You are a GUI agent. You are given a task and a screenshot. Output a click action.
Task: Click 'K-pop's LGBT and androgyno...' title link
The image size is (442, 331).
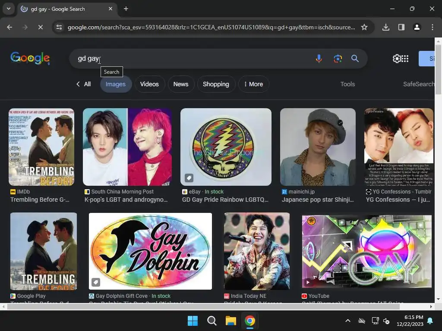(126, 200)
